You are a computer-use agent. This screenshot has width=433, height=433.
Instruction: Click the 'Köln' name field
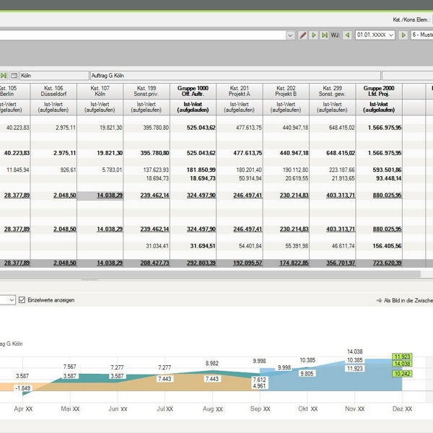click(x=54, y=75)
